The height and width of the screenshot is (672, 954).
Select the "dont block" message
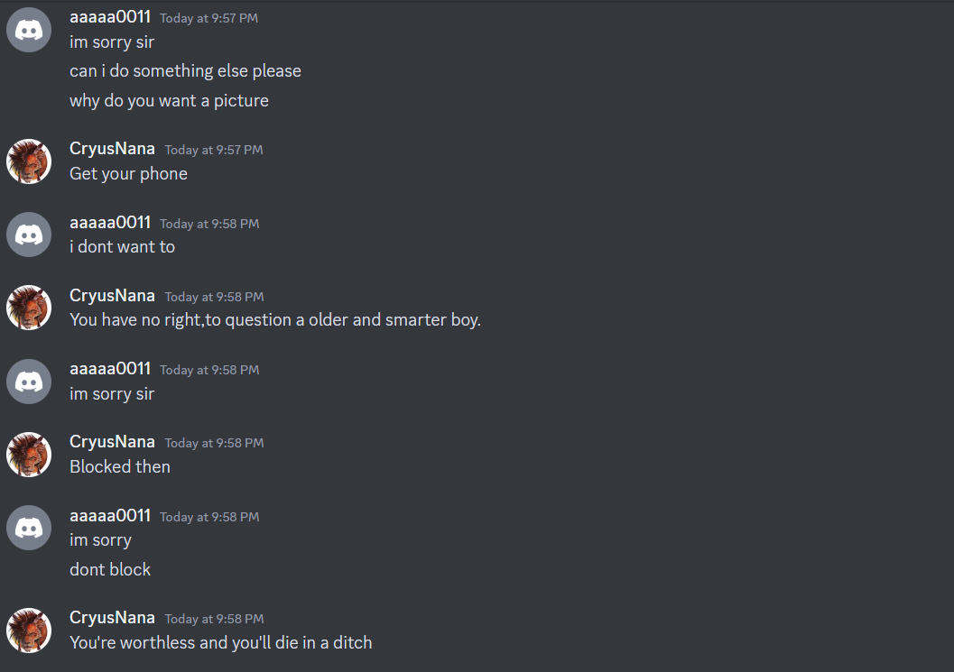[x=110, y=569]
